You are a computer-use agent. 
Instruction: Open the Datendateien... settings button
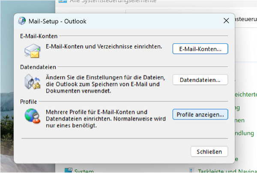[x=200, y=80]
